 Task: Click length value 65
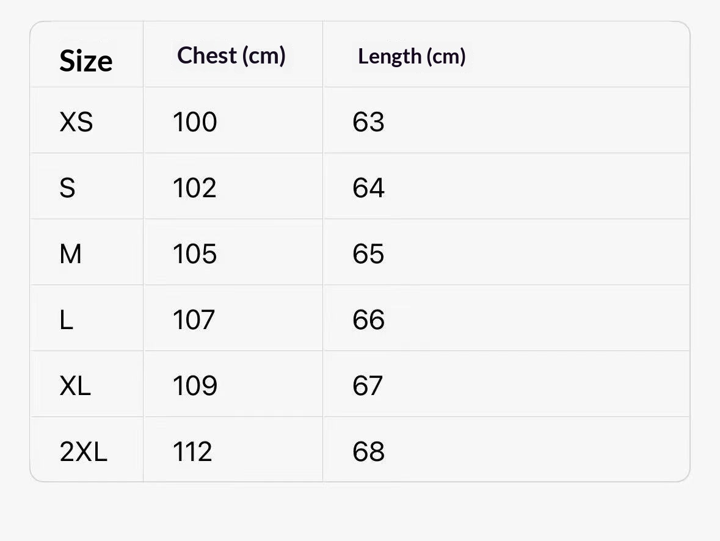368,254
